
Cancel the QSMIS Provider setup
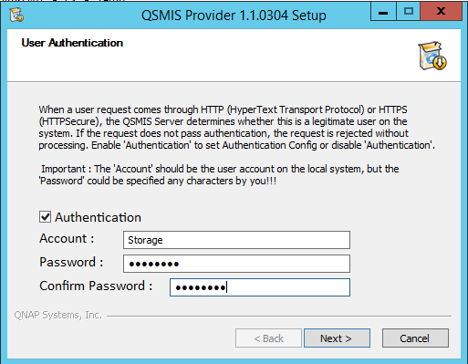click(x=415, y=338)
